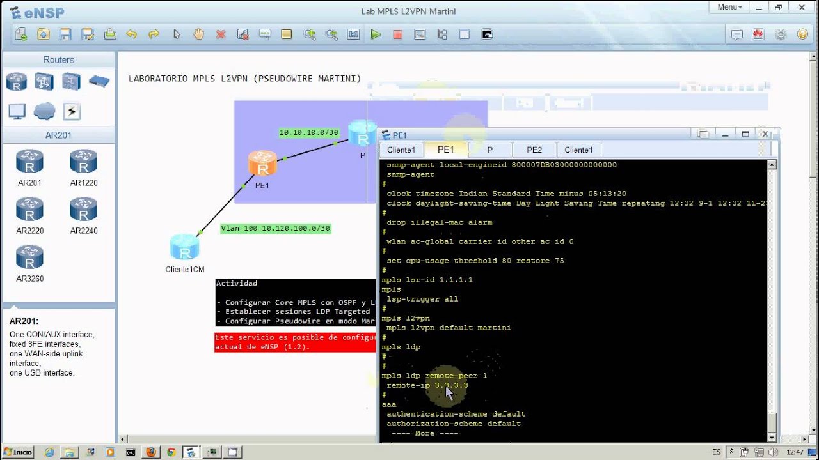The width and height of the screenshot is (819, 460).
Task: Open the CLI console from the toolbar
Action: [x=487, y=34]
